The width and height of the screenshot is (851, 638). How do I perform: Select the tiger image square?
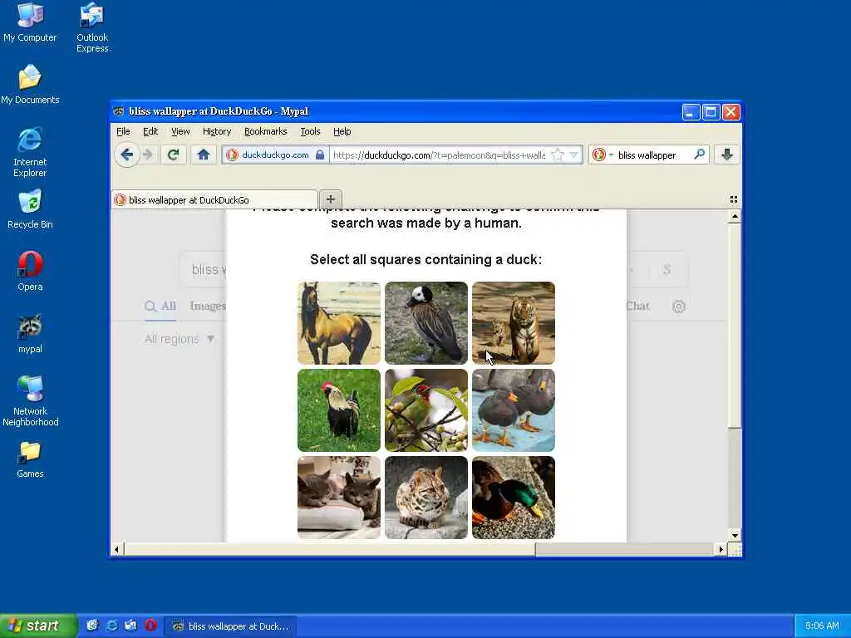pos(514,323)
